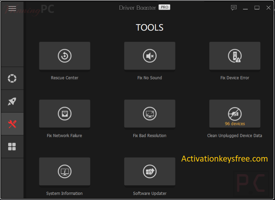This screenshot has height=200, width=275.
Task: Click the 'Fix No Sound' text label
Action: (x=150, y=78)
